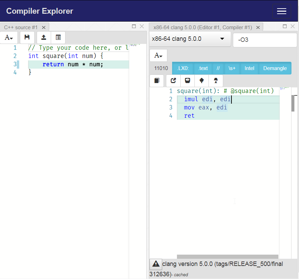Viewport: 299px width, 279px height.
Task: Click the -O3 compiler options field
Action: (265, 40)
